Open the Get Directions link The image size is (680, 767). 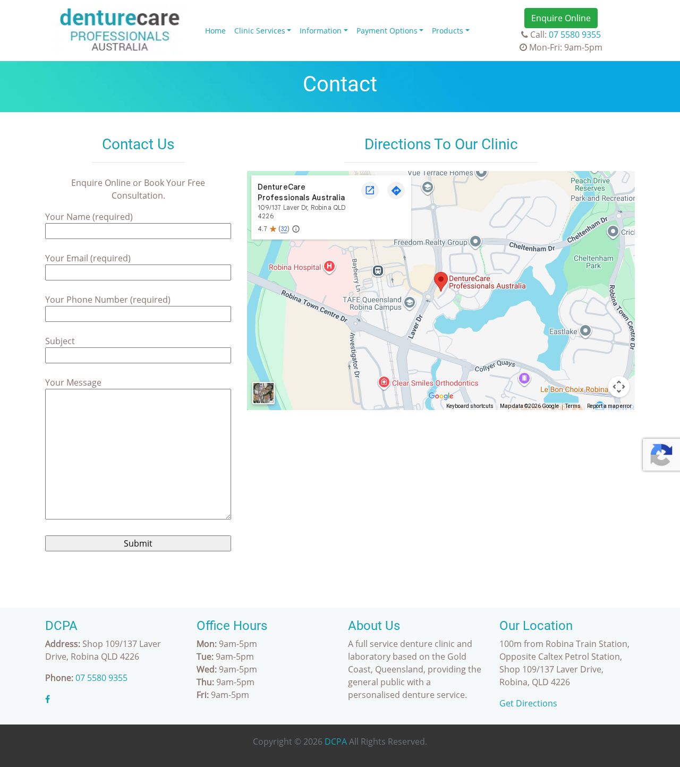coord(528,703)
